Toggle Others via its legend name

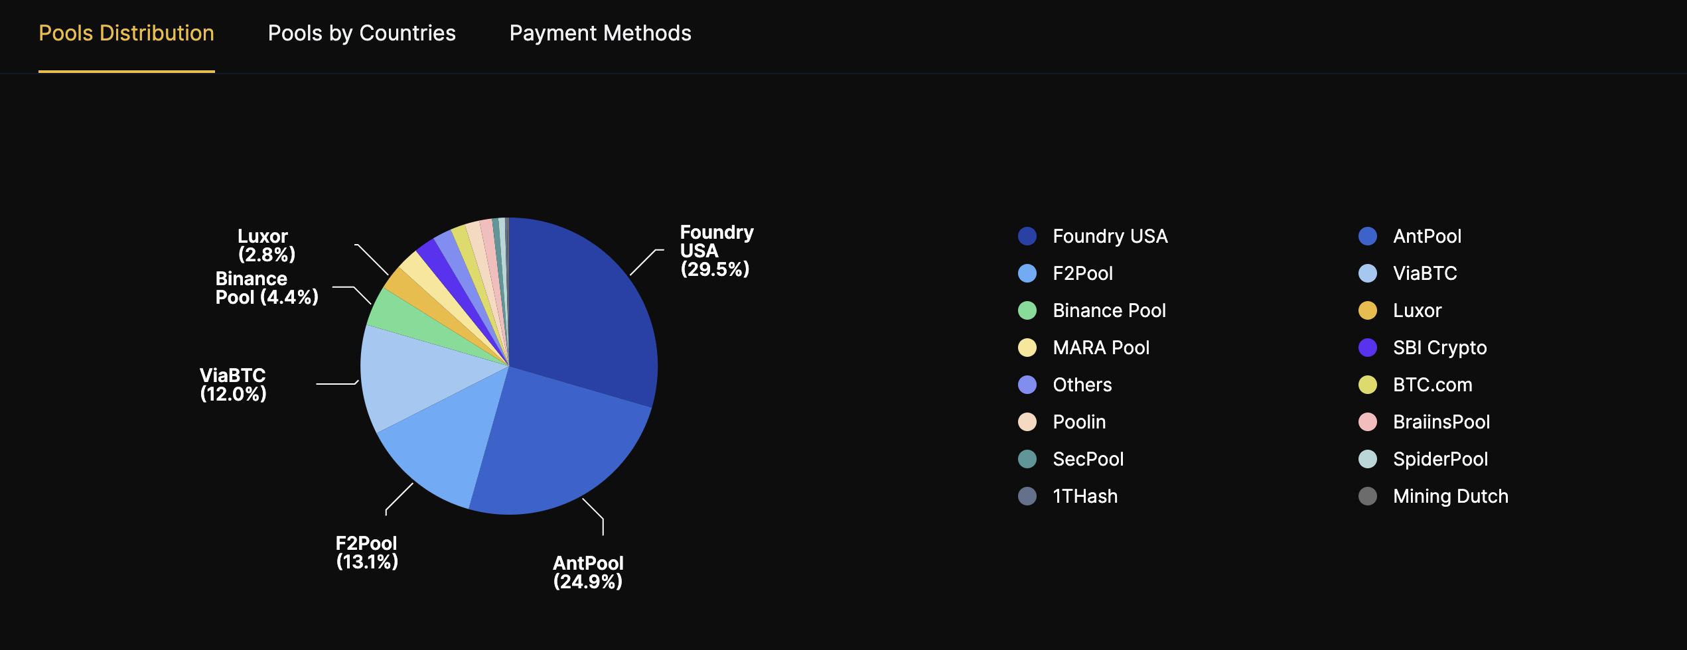[x=1082, y=385]
